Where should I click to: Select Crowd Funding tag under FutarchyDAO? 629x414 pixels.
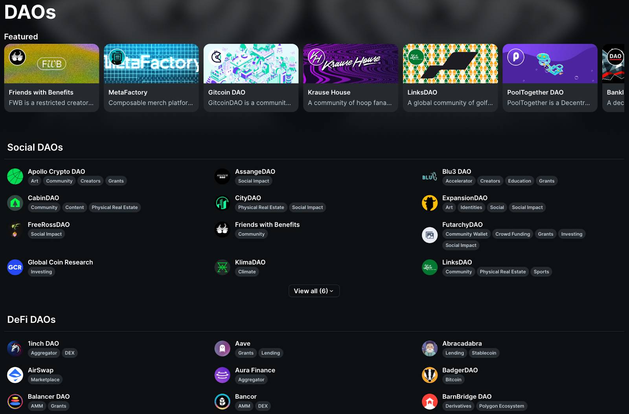[x=513, y=234]
